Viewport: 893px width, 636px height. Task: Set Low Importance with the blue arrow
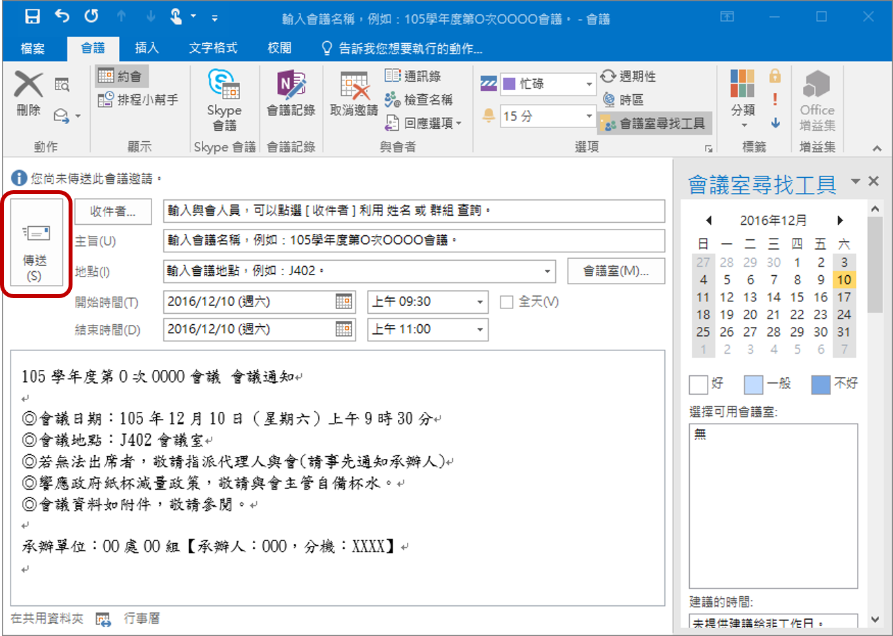(775, 123)
